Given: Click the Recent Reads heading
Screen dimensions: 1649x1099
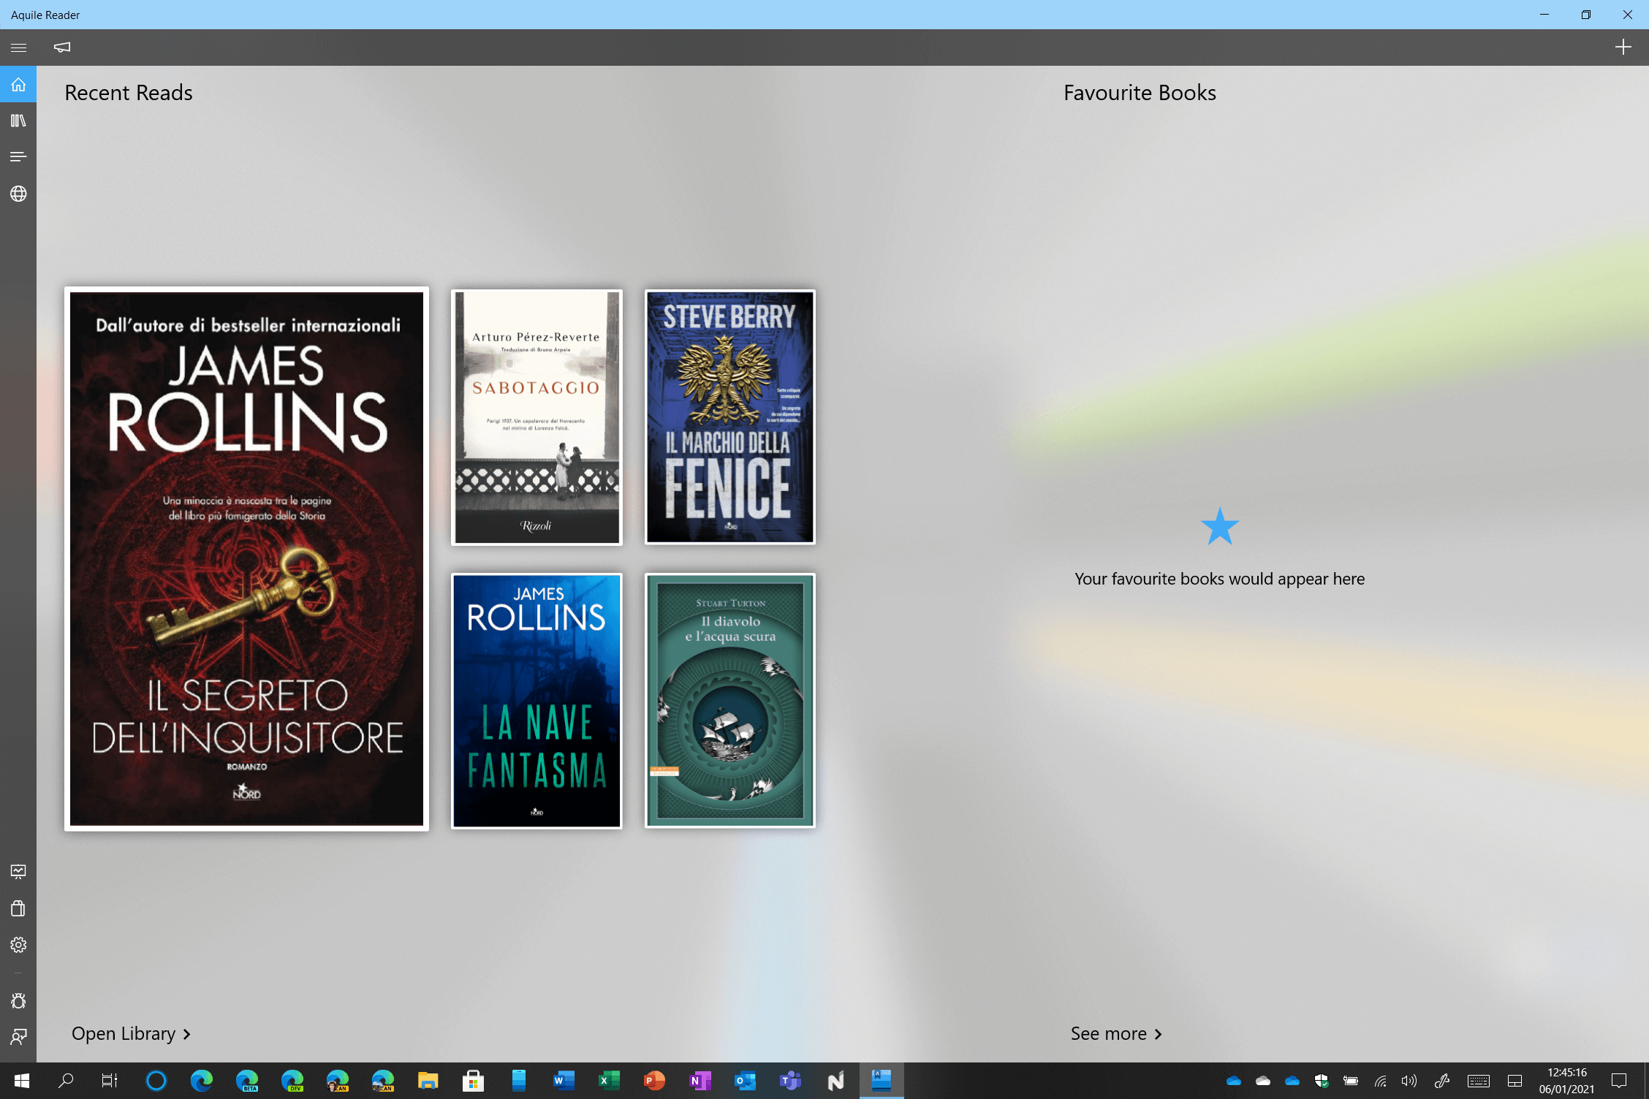Looking at the screenshot, I should (129, 93).
